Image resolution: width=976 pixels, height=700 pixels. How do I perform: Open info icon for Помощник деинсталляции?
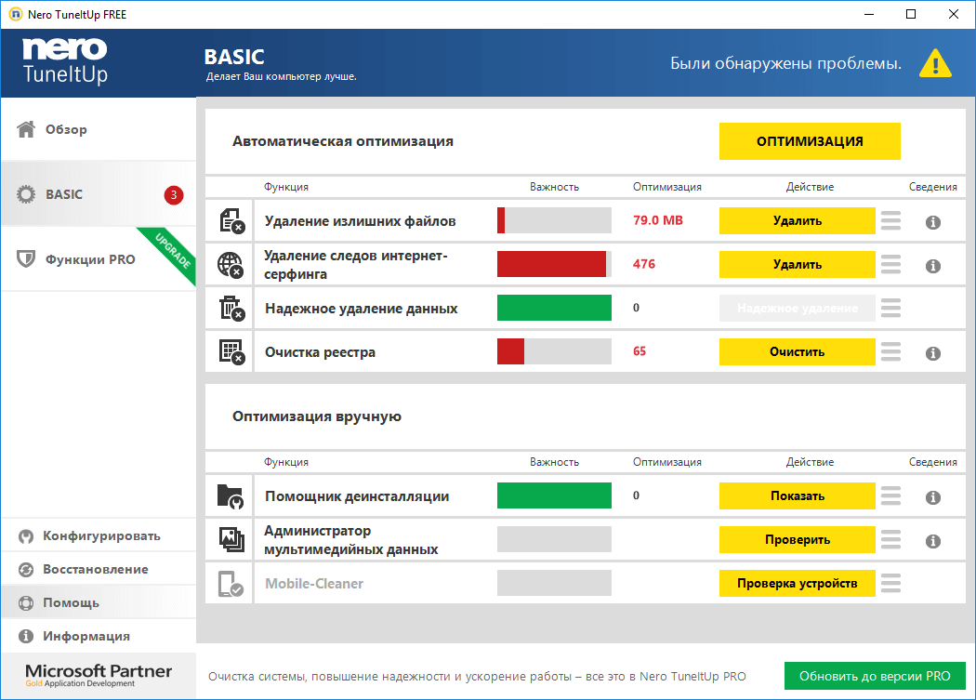coord(932,497)
